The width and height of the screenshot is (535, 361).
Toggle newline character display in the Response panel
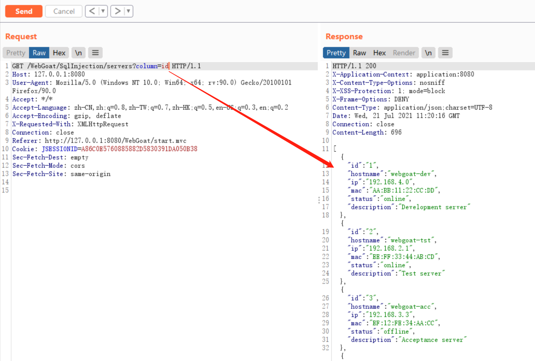pyautogui.click(x=428, y=53)
